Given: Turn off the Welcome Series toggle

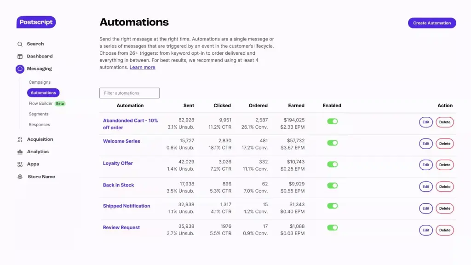Looking at the screenshot, I should coord(332,143).
